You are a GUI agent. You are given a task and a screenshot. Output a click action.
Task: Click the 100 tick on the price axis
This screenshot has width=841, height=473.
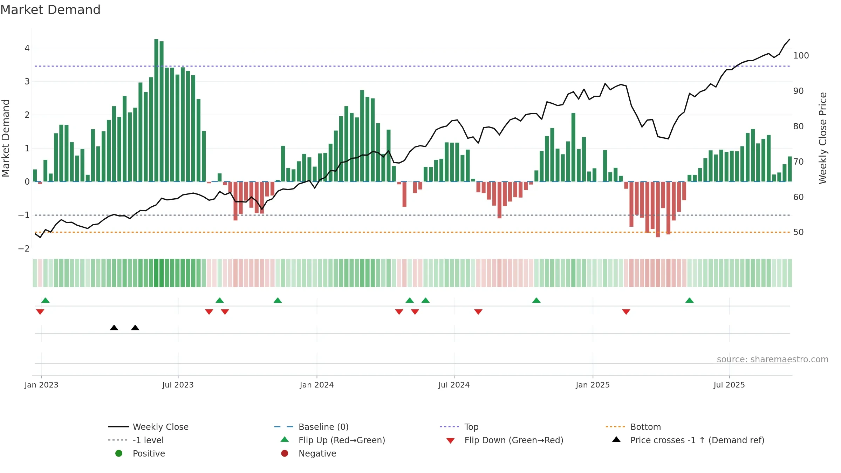pos(801,56)
